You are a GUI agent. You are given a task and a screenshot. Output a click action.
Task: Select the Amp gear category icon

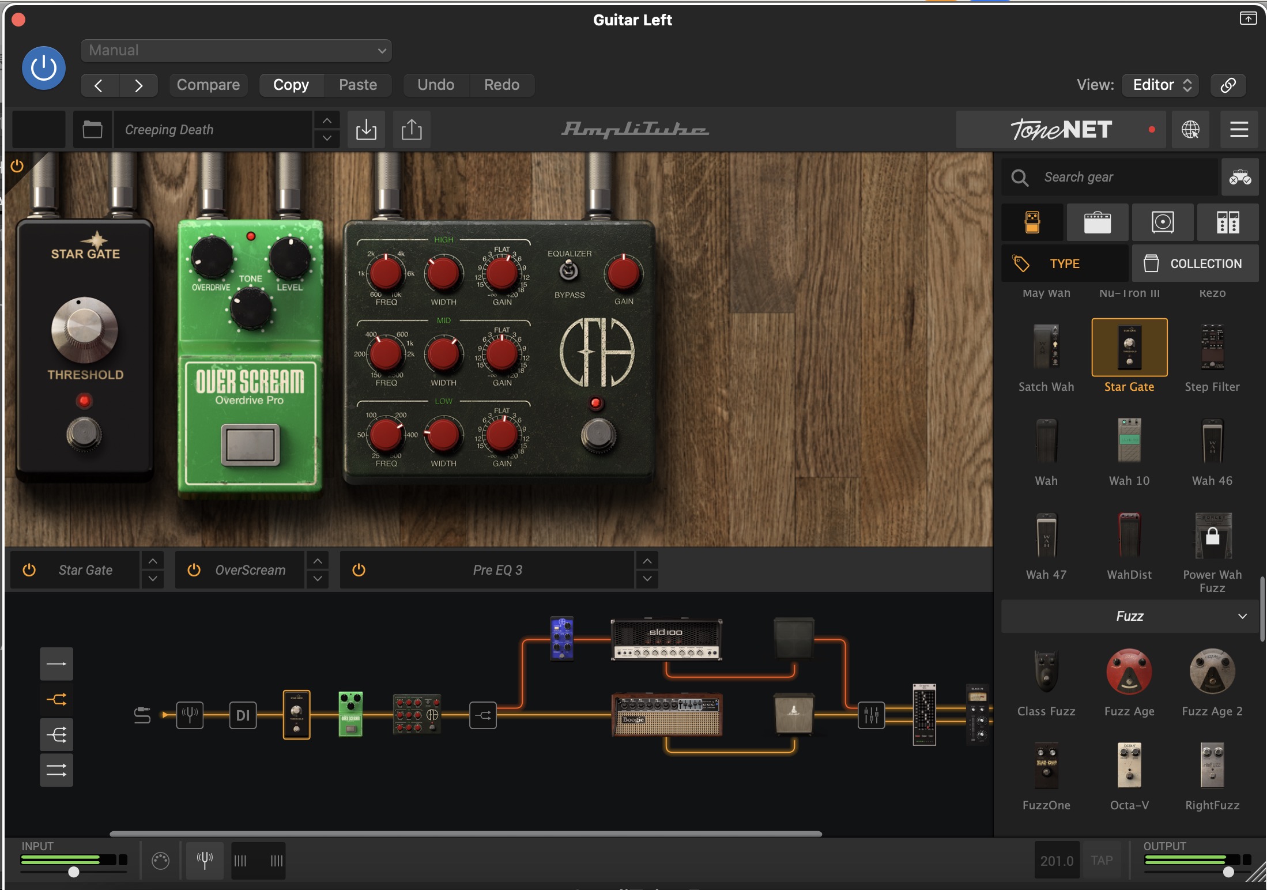click(x=1098, y=222)
